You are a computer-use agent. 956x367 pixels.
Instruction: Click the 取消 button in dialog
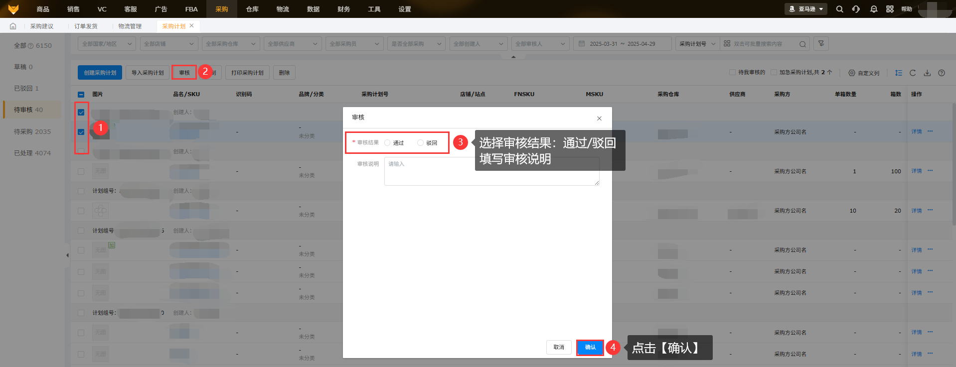pyautogui.click(x=559, y=347)
